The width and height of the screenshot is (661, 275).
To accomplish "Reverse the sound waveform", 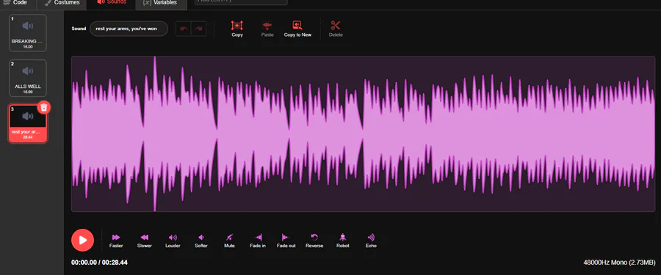I will 314,238.
